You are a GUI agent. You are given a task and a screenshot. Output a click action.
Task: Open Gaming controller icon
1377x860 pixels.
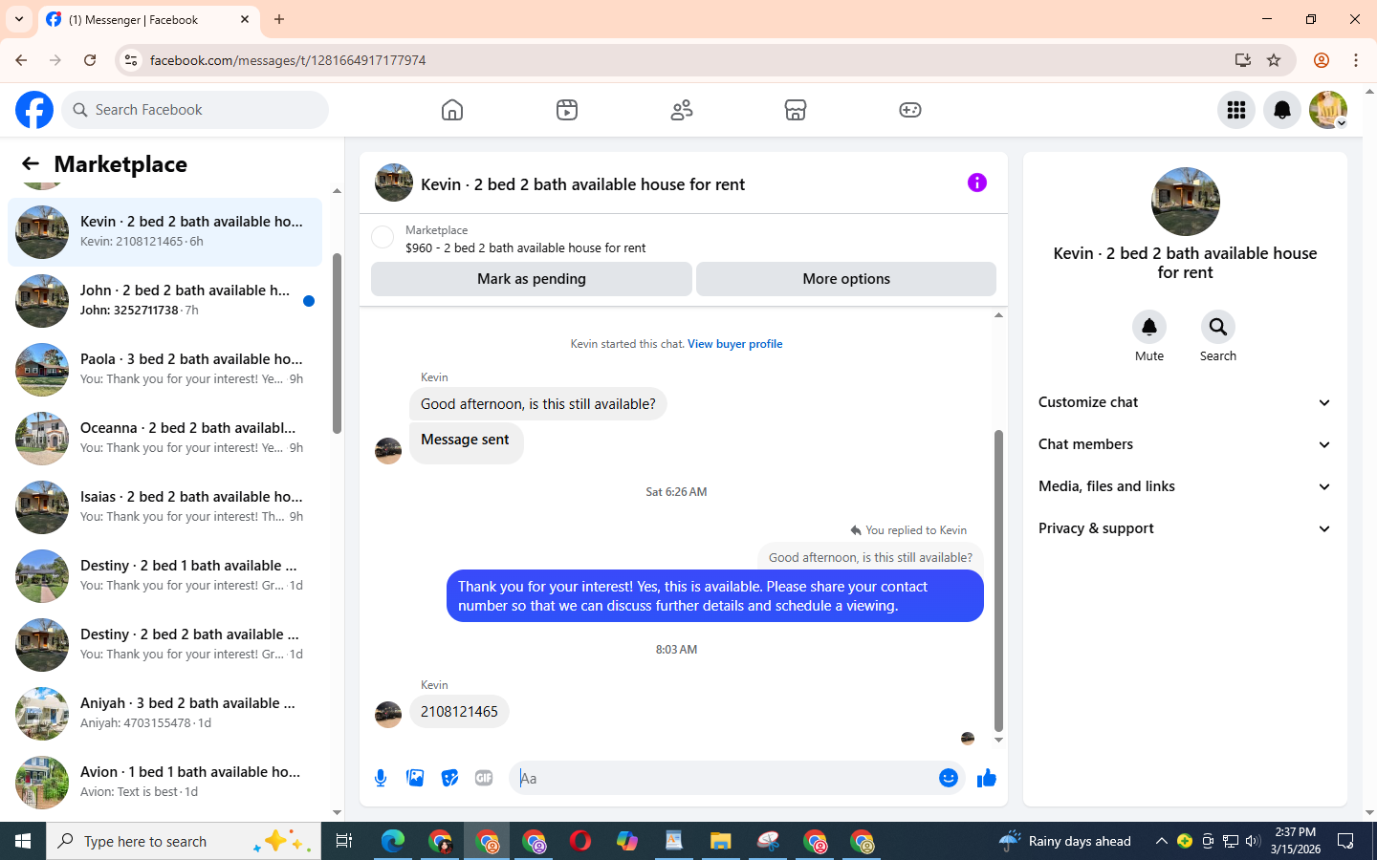[x=910, y=110]
